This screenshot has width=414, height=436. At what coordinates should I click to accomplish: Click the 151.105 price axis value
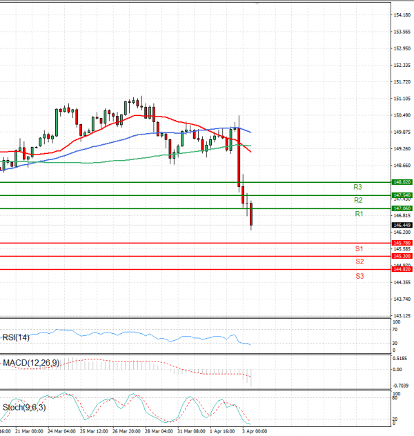pos(402,99)
